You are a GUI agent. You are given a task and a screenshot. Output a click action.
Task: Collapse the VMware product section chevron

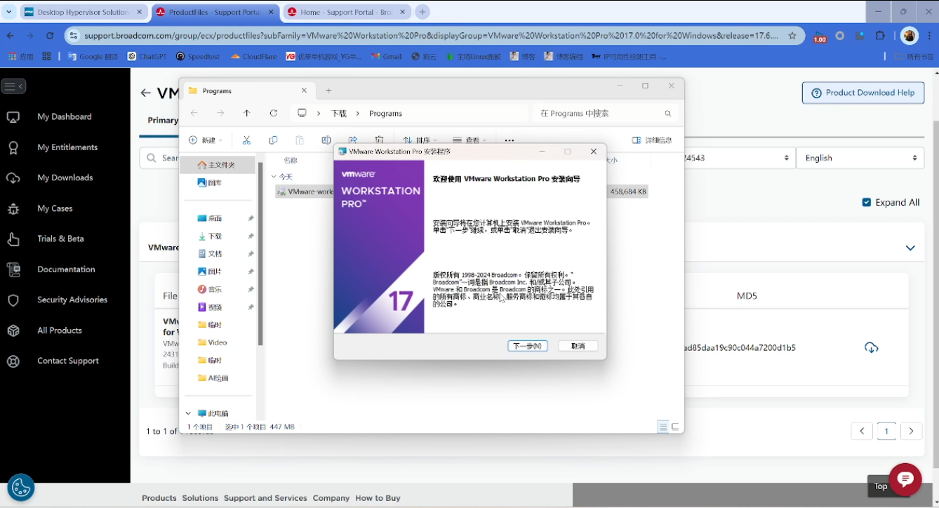pyautogui.click(x=910, y=248)
